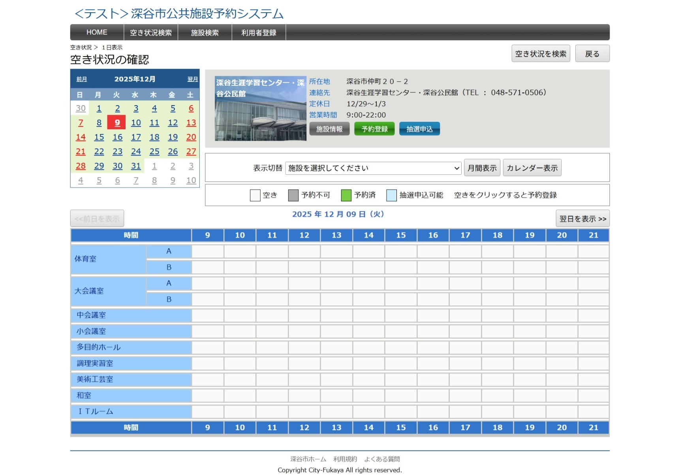Switch to 月間表示 view
This screenshot has width=680, height=475.
482,168
